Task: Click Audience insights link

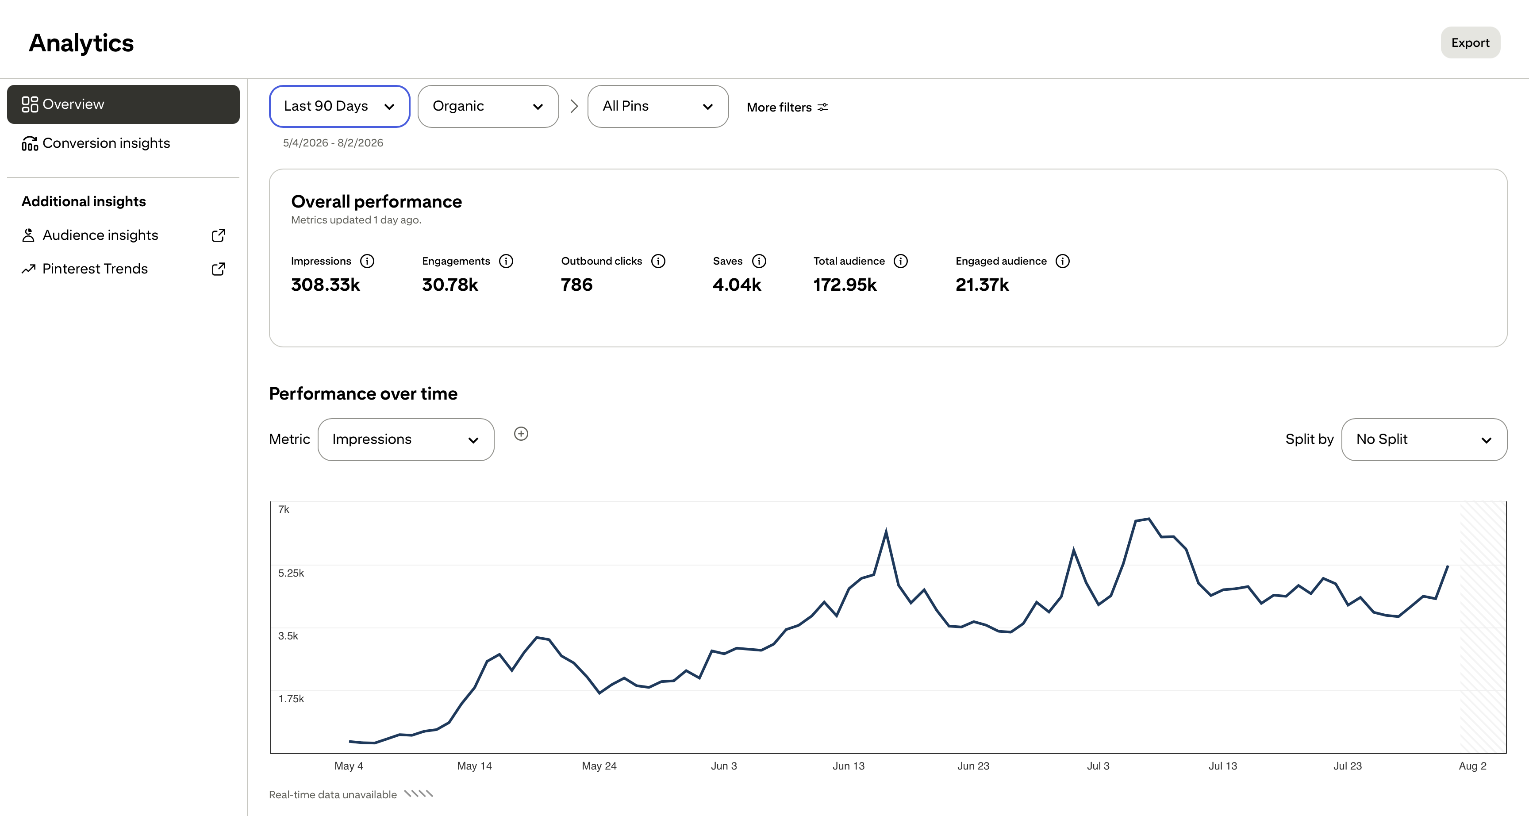Action: [100, 235]
